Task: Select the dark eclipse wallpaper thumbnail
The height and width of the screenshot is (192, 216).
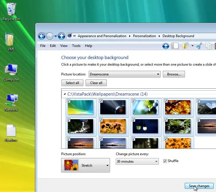Action: tap(113, 107)
